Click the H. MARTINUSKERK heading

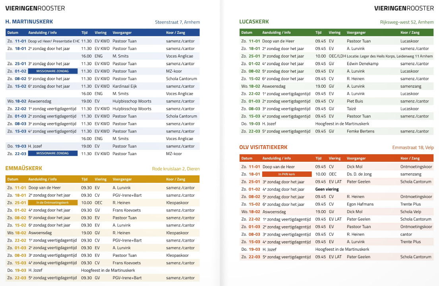pyautogui.click(x=29, y=22)
